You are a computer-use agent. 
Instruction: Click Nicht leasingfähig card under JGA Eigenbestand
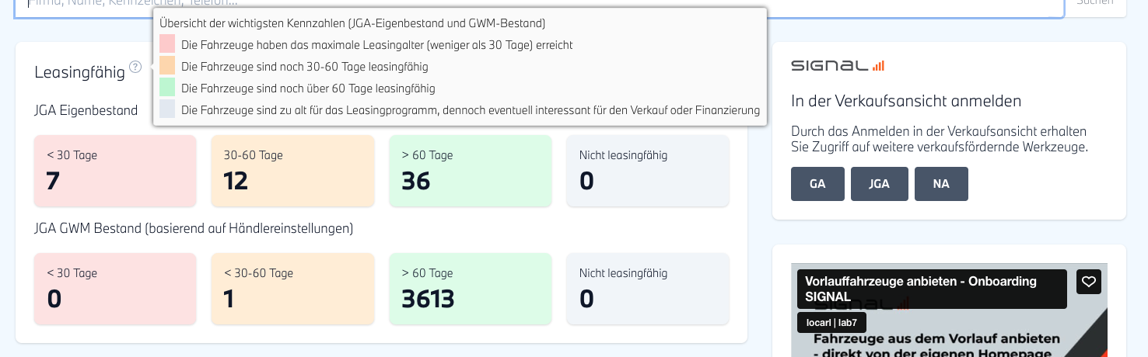pyautogui.click(x=647, y=171)
